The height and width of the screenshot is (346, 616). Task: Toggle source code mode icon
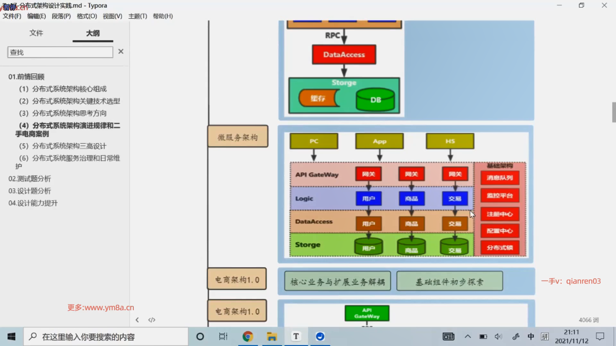tap(152, 320)
